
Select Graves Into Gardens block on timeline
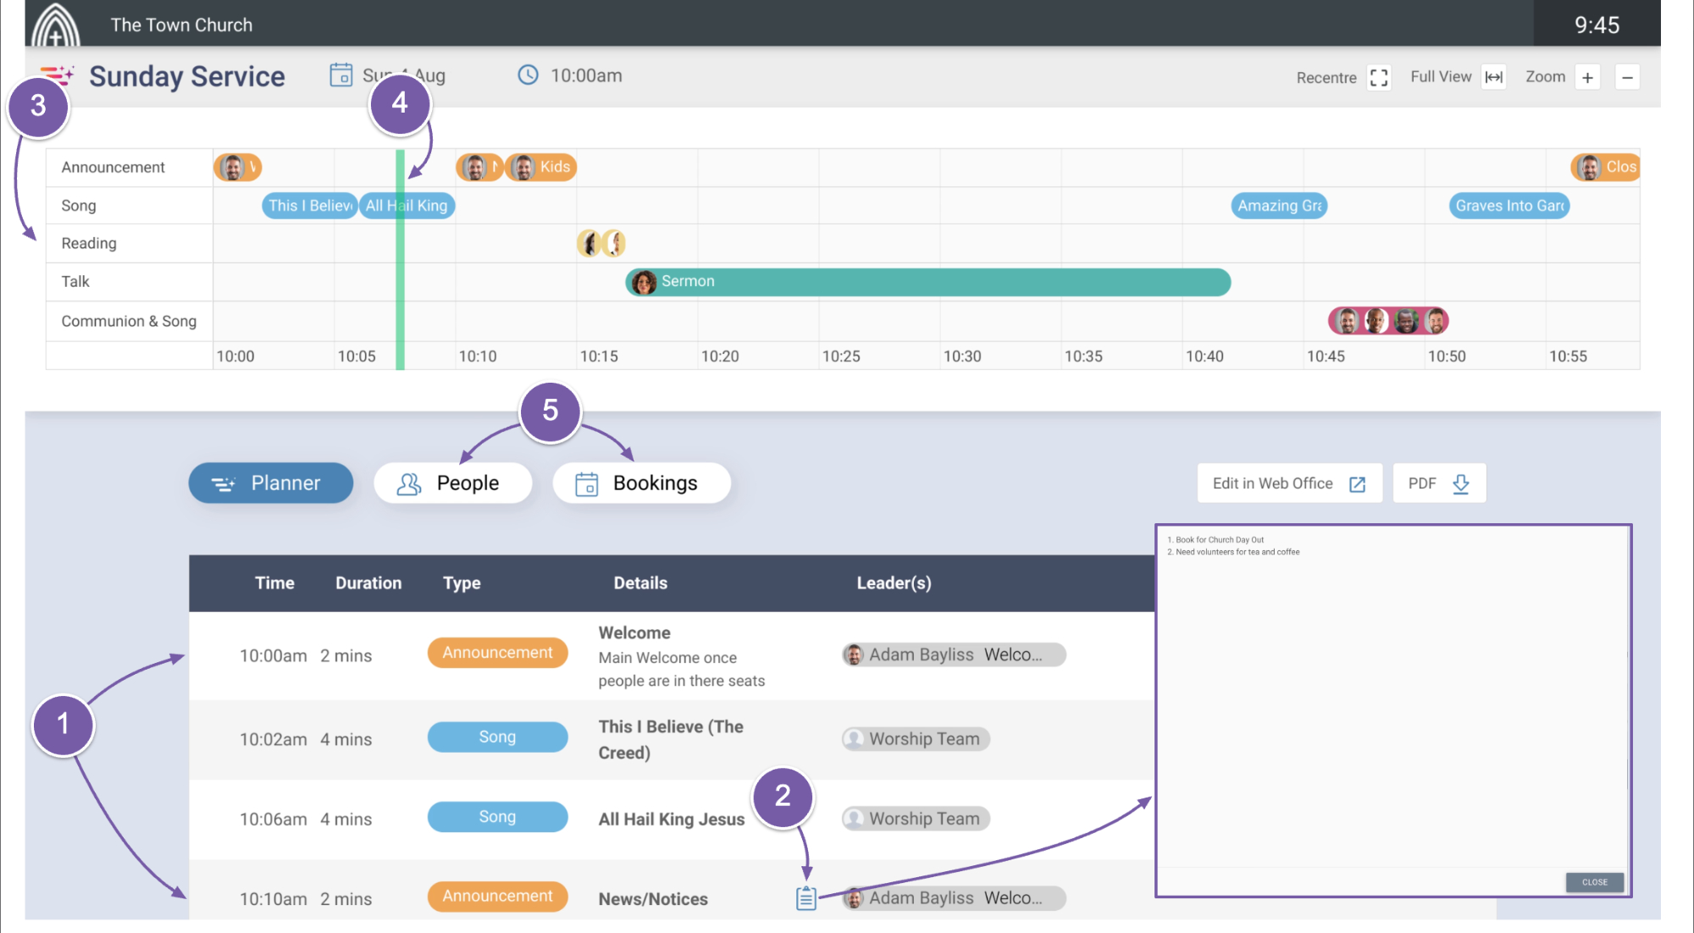1509,206
